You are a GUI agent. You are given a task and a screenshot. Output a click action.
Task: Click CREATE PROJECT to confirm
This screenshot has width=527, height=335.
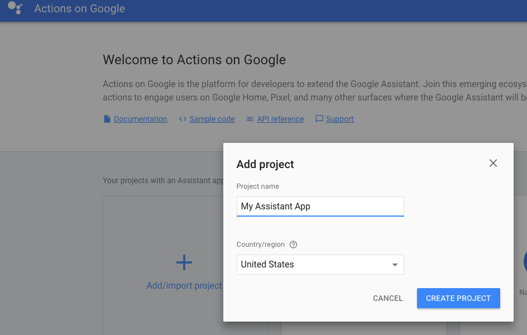[x=458, y=298]
